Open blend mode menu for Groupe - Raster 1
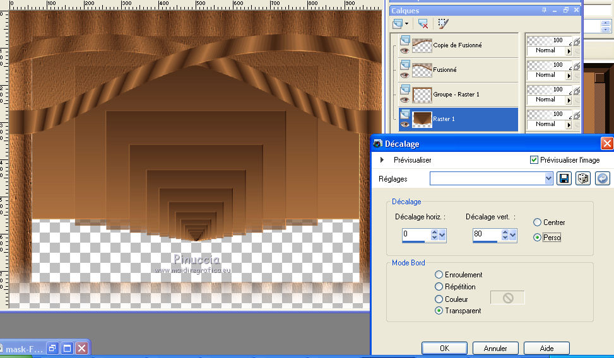The image size is (614, 358). click(569, 100)
